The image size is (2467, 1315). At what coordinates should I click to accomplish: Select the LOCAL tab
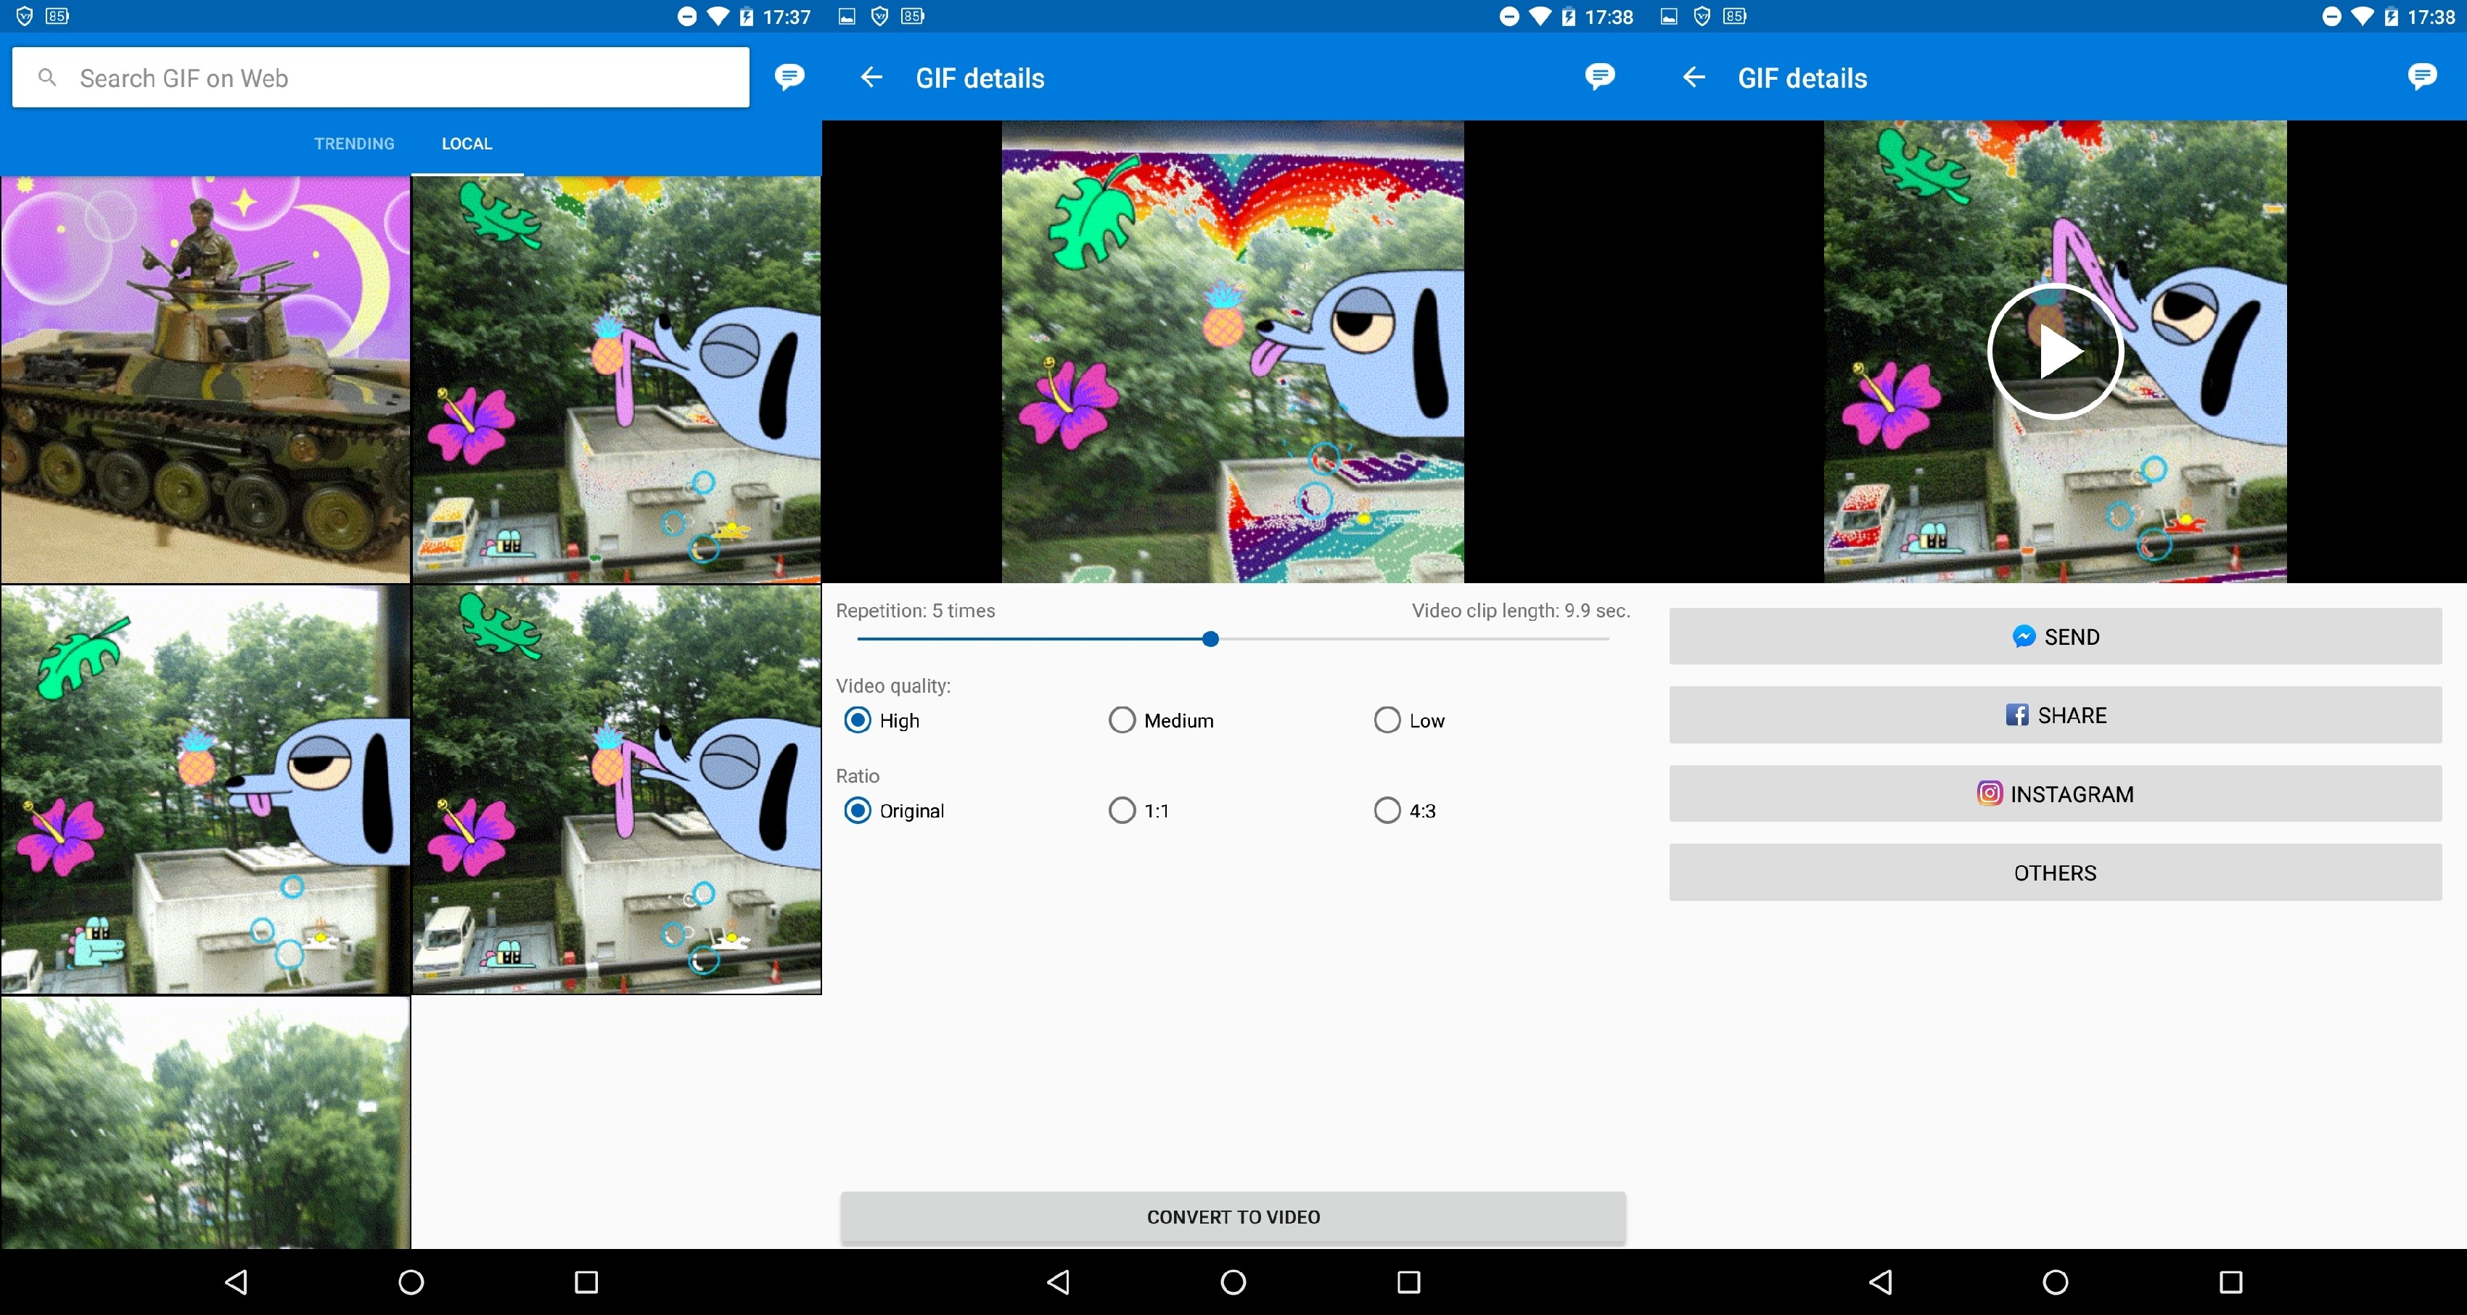click(467, 144)
